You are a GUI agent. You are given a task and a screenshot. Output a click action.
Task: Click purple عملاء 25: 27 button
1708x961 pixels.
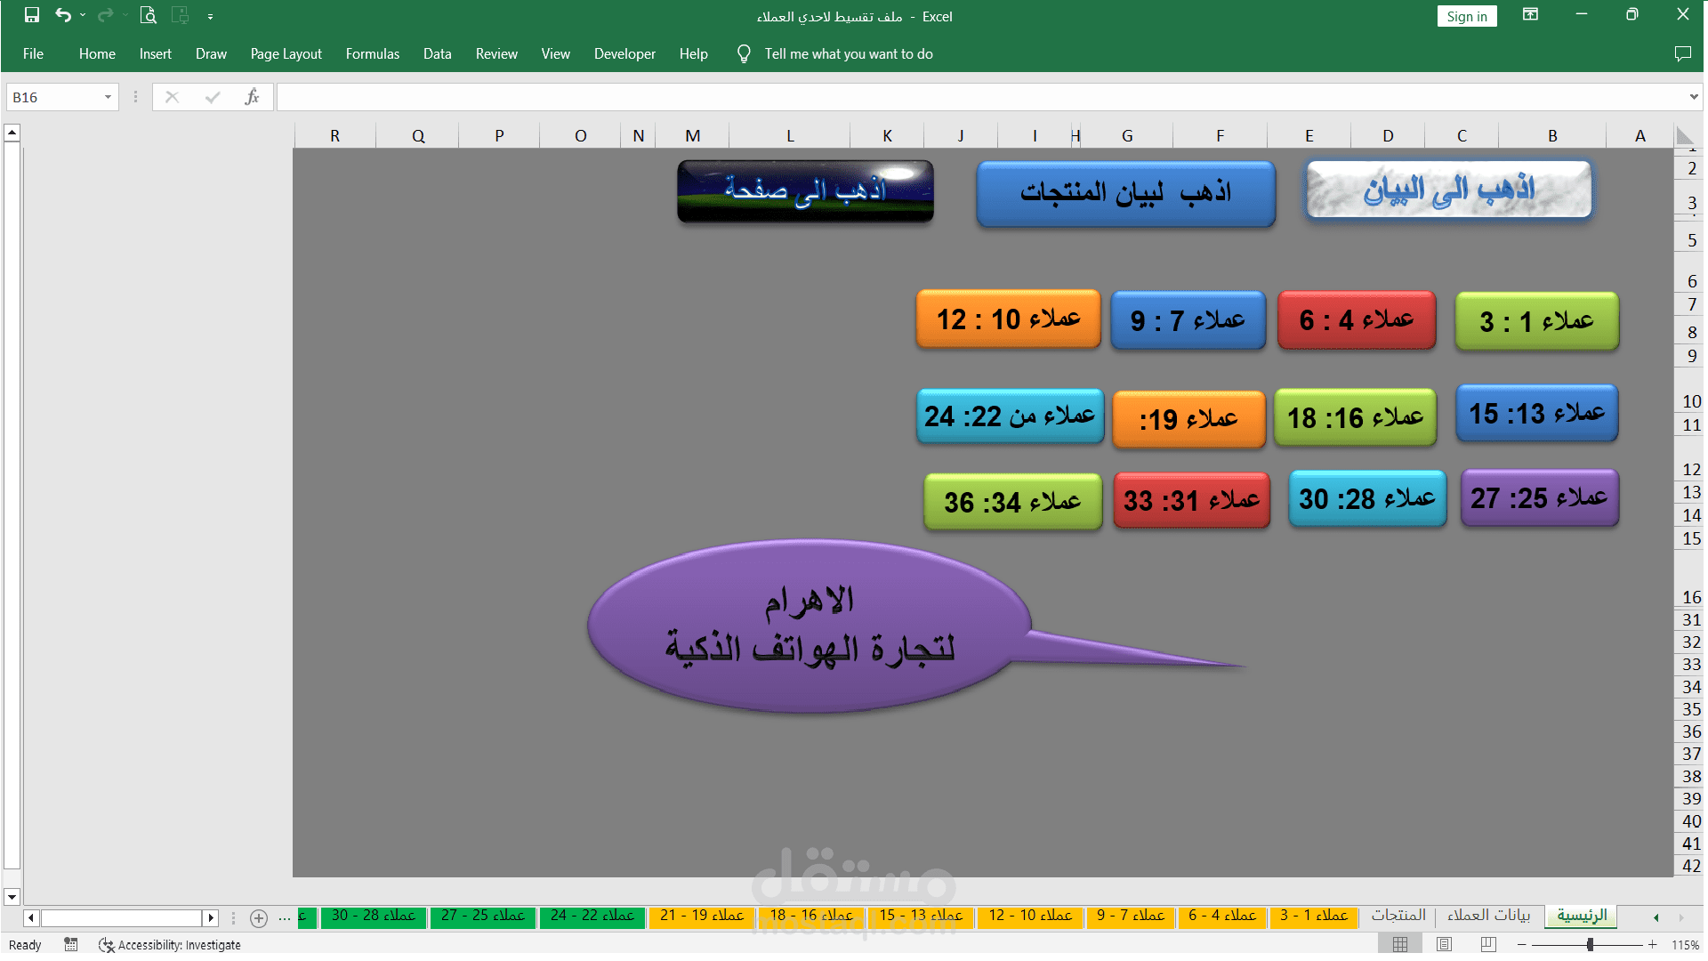click(1539, 497)
